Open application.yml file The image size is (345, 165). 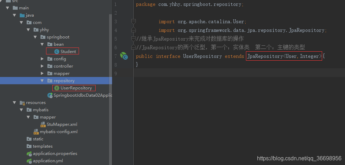coord(48,161)
